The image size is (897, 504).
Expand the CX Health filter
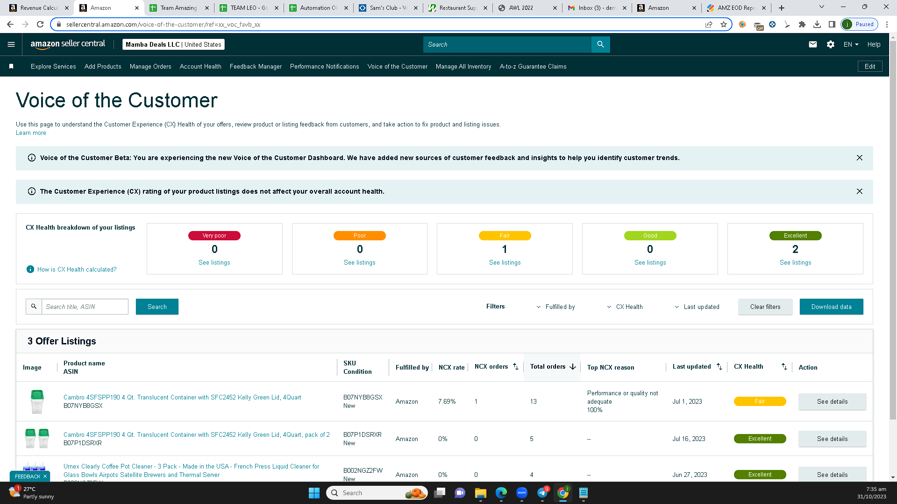(x=625, y=307)
